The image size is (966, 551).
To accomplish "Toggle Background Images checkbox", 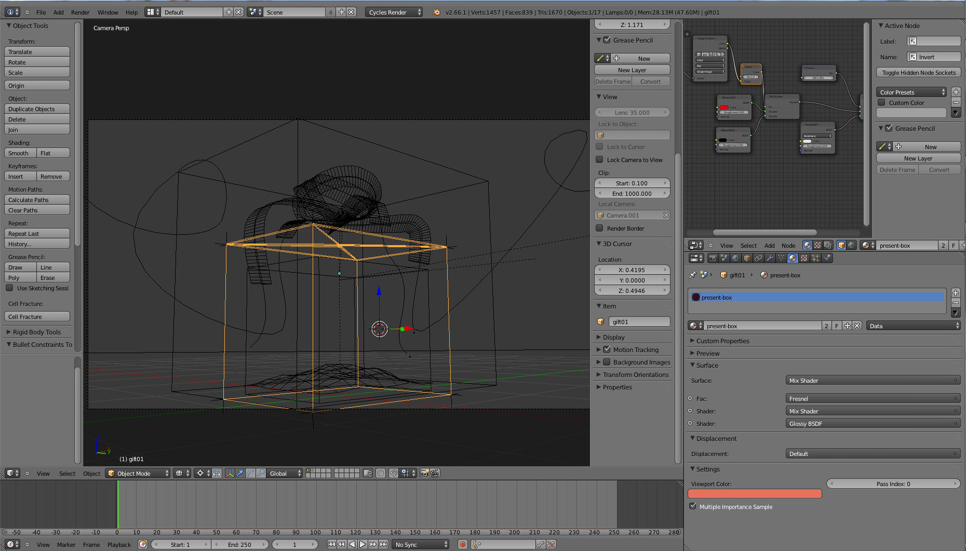I will coord(607,362).
